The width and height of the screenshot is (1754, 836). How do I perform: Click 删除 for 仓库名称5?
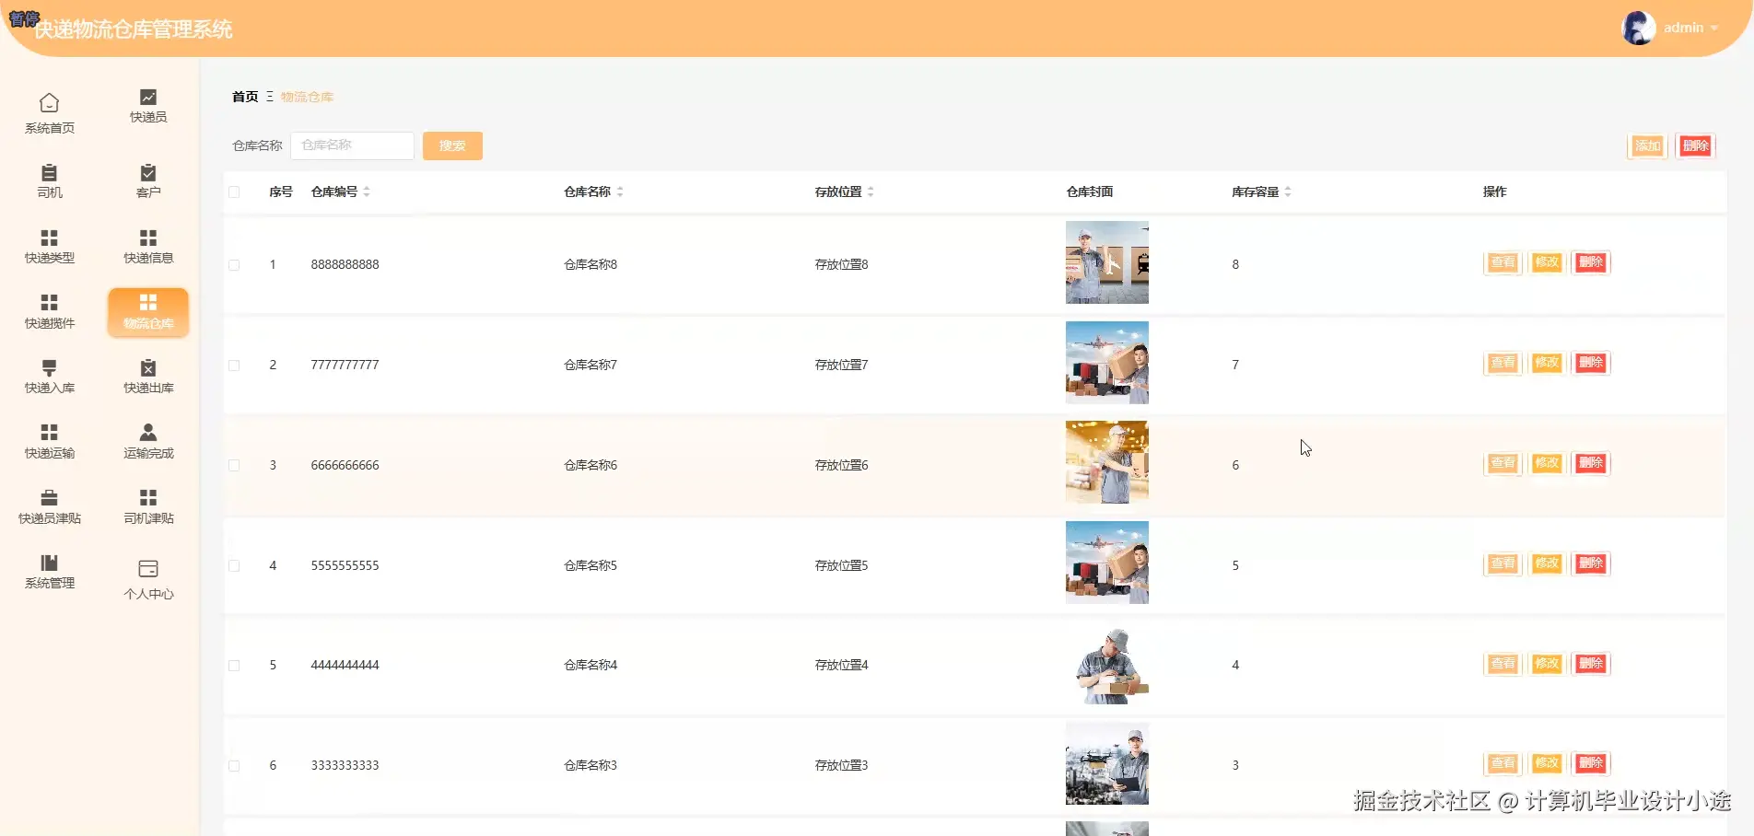tap(1591, 563)
